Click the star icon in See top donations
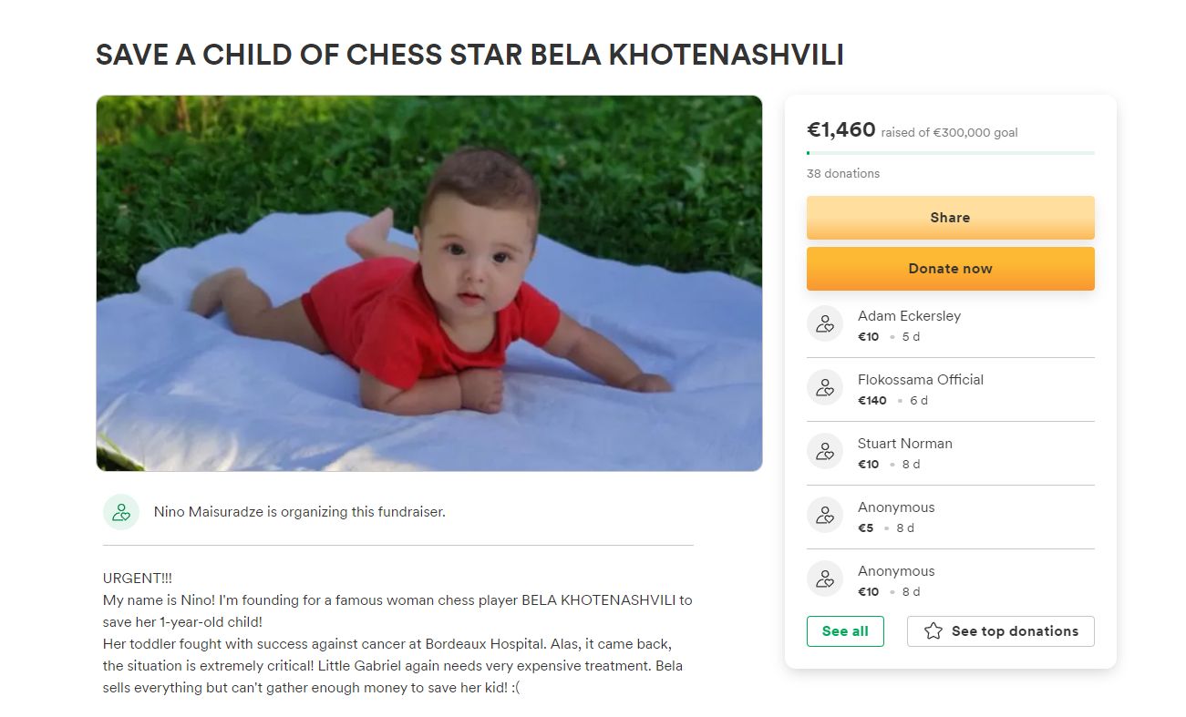This screenshot has width=1186, height=717. click(933, 630)
